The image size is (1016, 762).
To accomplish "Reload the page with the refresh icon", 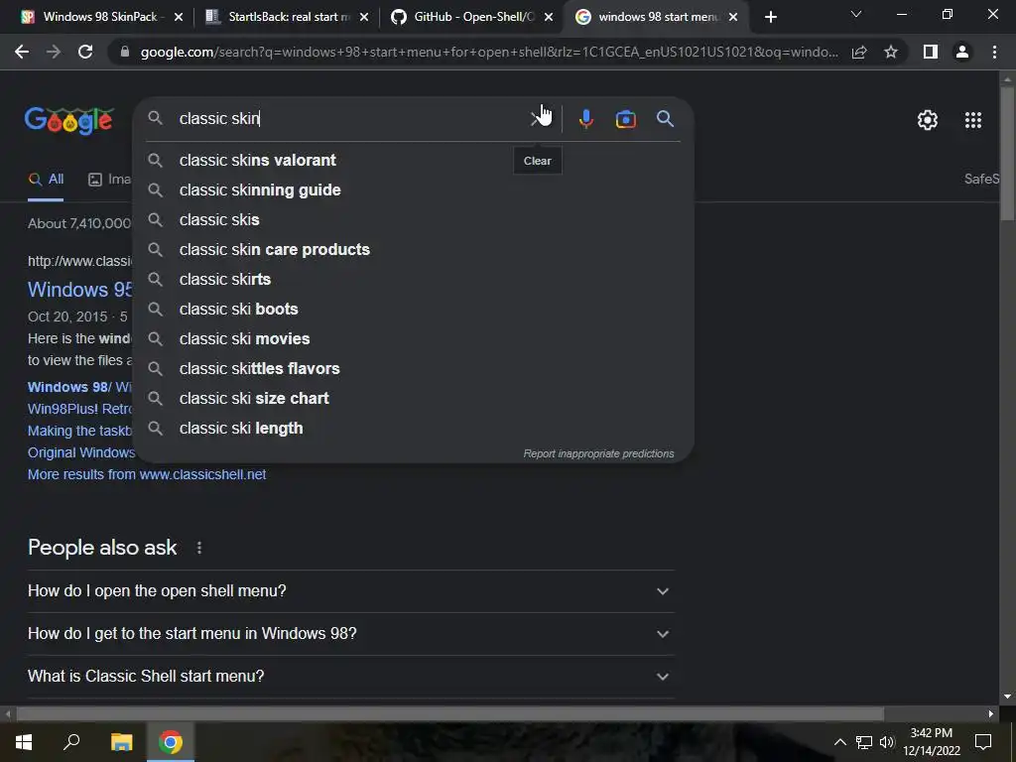I will coord(85,52).
